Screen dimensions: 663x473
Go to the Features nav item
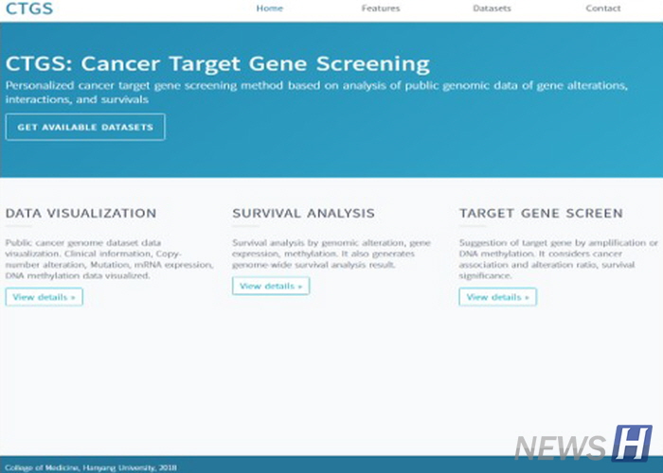(x=381, y=9)
